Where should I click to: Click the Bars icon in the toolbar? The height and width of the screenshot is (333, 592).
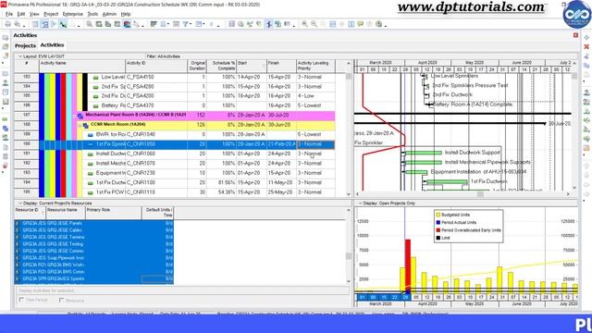[154, 24]
